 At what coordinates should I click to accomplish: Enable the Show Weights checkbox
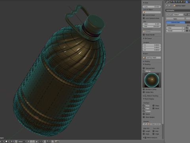click(x=144, y=117)
